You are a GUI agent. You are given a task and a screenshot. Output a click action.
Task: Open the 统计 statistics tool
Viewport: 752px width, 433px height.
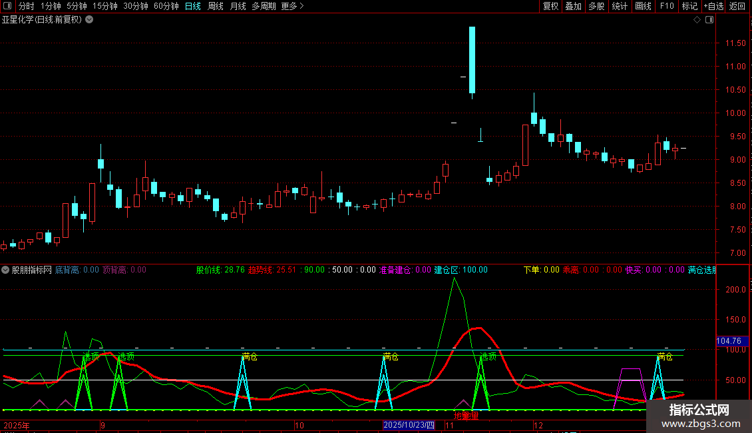coord(620,6)
